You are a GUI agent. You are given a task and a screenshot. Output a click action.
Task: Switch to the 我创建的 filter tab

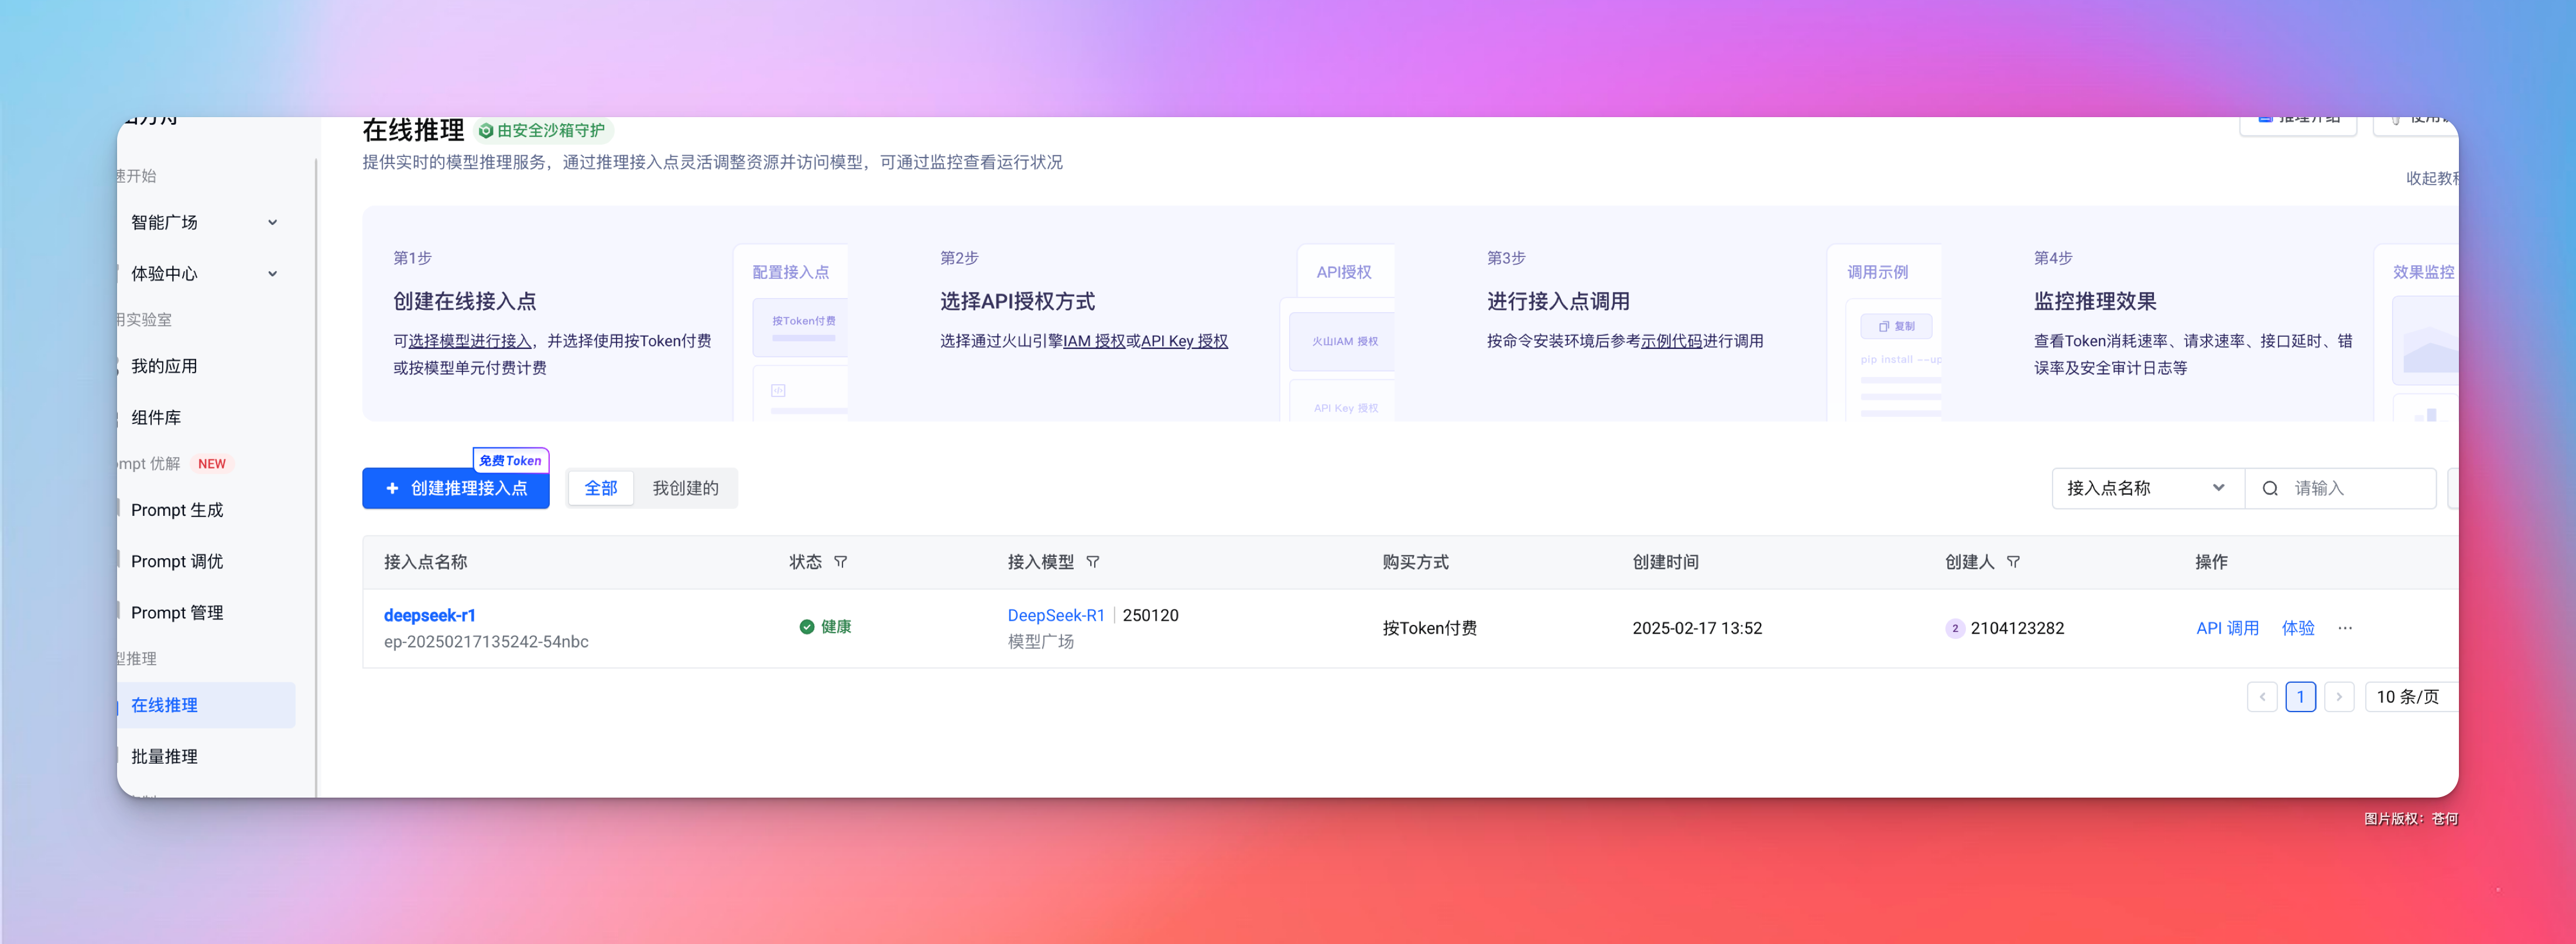click(x=685, y=488)
